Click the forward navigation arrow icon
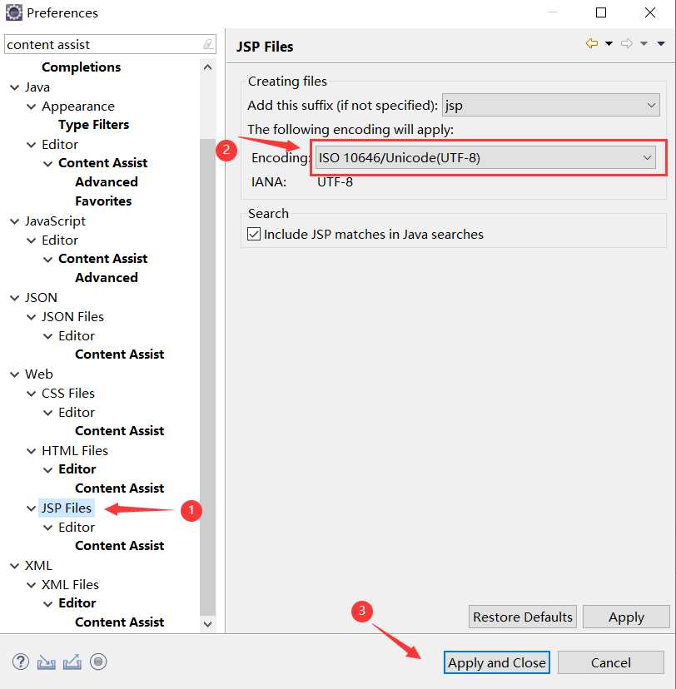This screenshot has height=689, width=676. [626, 43]
